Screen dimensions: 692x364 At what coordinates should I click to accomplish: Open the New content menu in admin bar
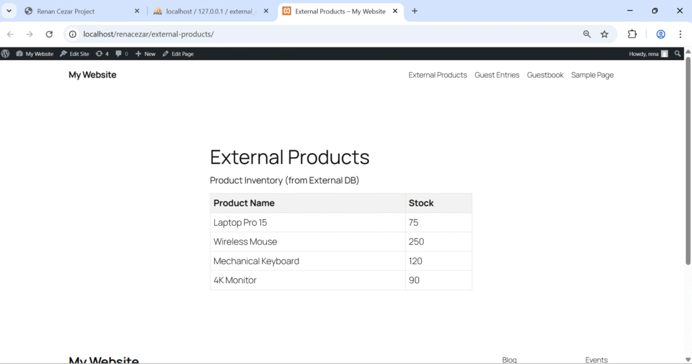click(145, 54)
